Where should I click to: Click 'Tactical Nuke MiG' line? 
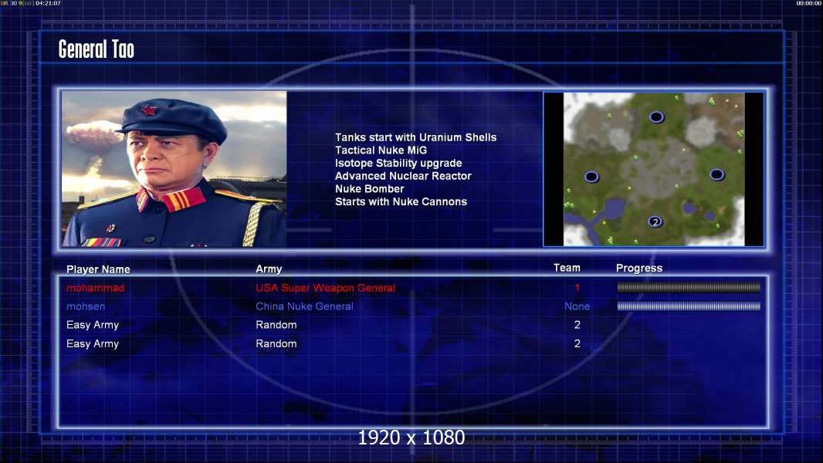(381, 150)
